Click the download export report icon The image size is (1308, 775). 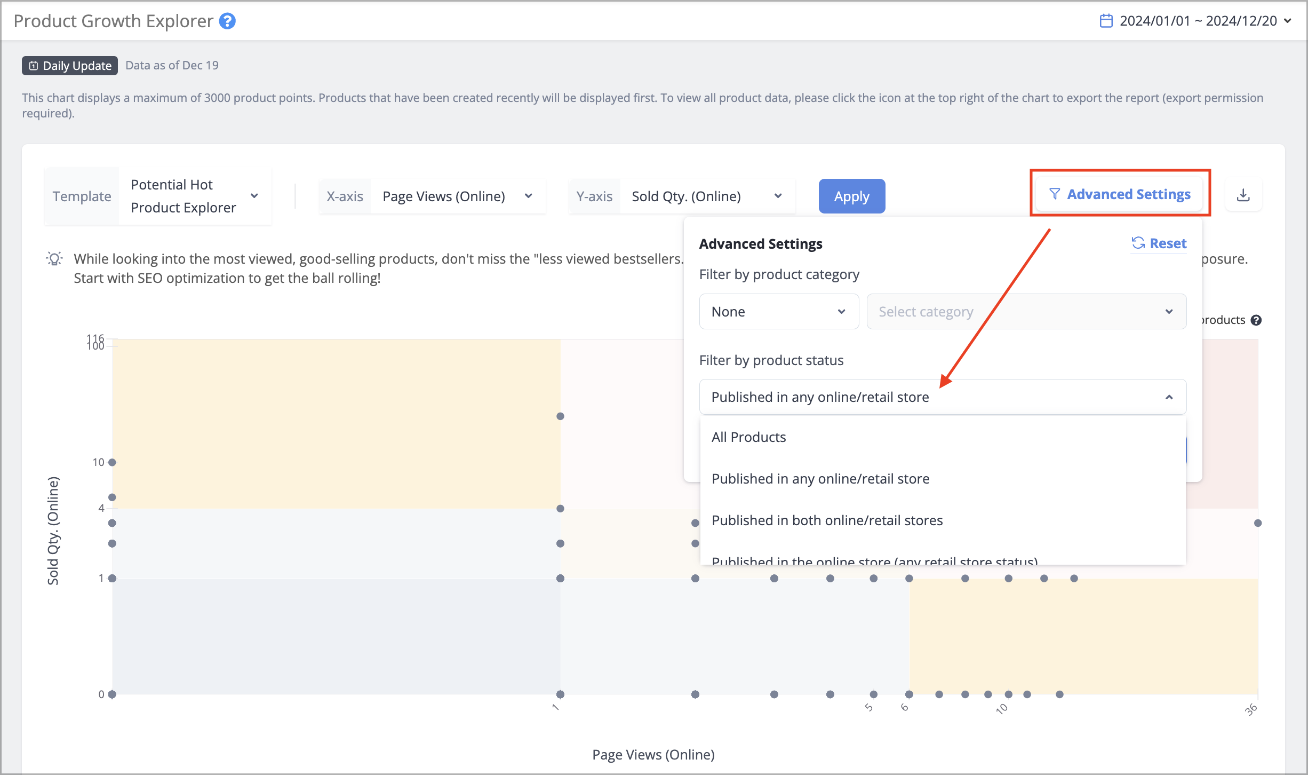pyautogui.click(x=1243, y=195)
